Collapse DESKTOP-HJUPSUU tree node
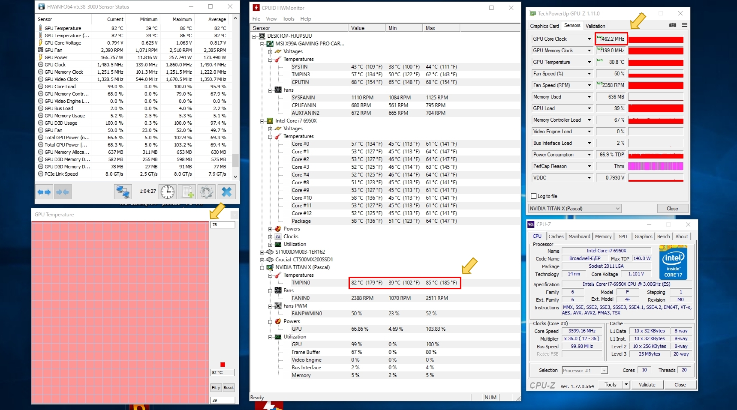 254,36
